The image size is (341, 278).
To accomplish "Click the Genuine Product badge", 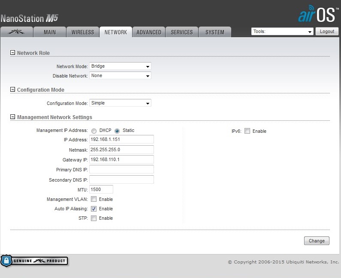I will 34,261.
